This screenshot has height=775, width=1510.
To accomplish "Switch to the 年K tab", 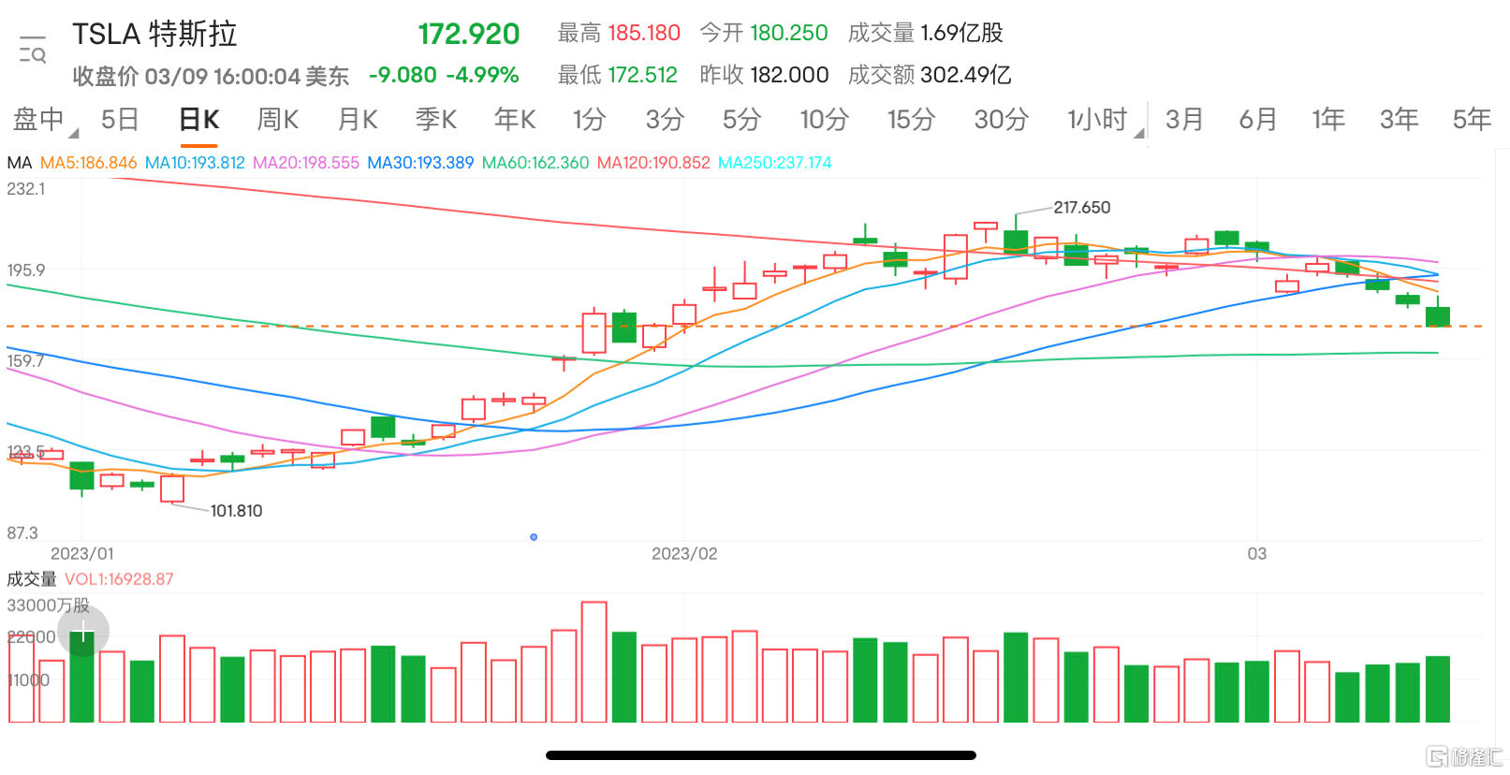I will click(515, 120).
